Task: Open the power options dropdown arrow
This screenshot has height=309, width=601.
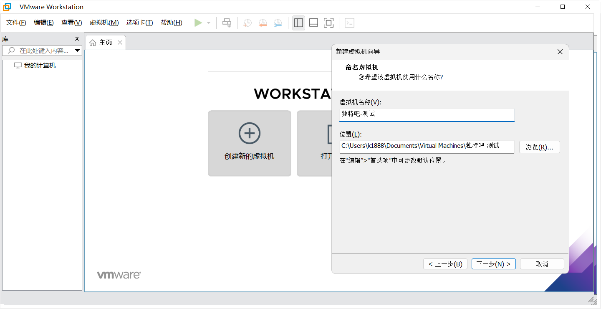Action: coord(209,23)
